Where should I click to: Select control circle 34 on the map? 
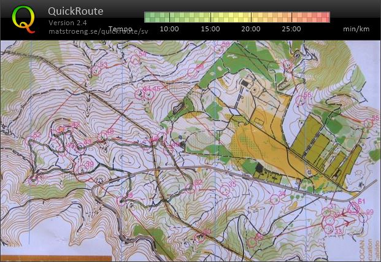point(275,199)
